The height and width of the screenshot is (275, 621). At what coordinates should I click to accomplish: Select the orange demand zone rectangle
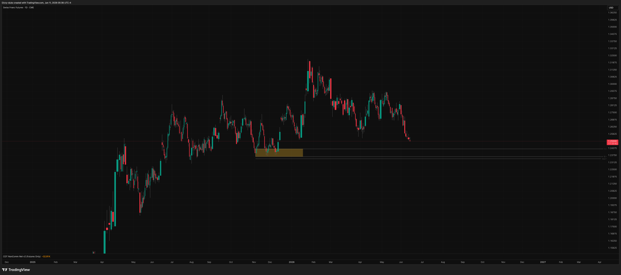(x=279, y=153)
